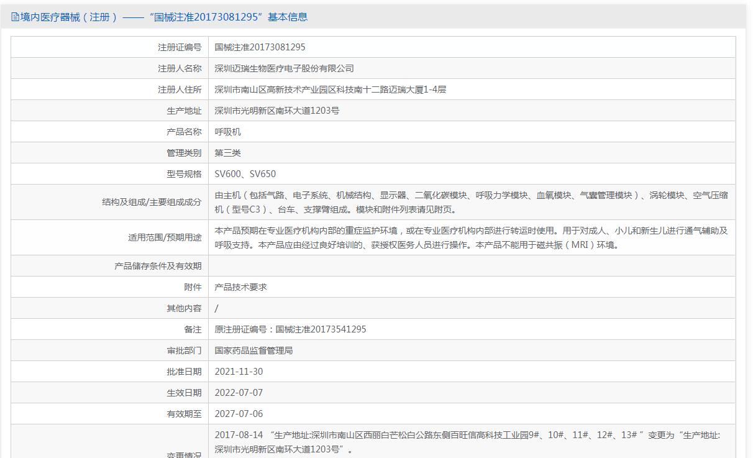The image size is (753, 458).
Task: Click the label 生效日期
Action: coord(184,393)
